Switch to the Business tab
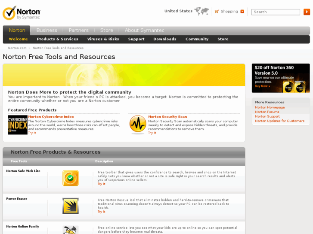This screenshot has height=234, width=313. tap(46, 30)
